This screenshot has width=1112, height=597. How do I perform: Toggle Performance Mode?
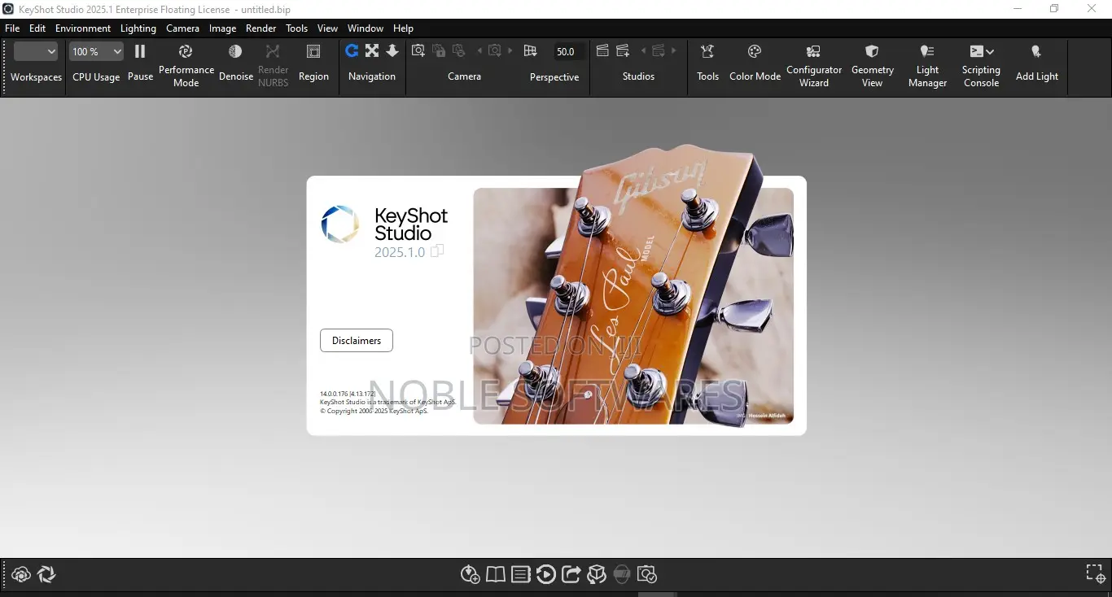point(186,51)
